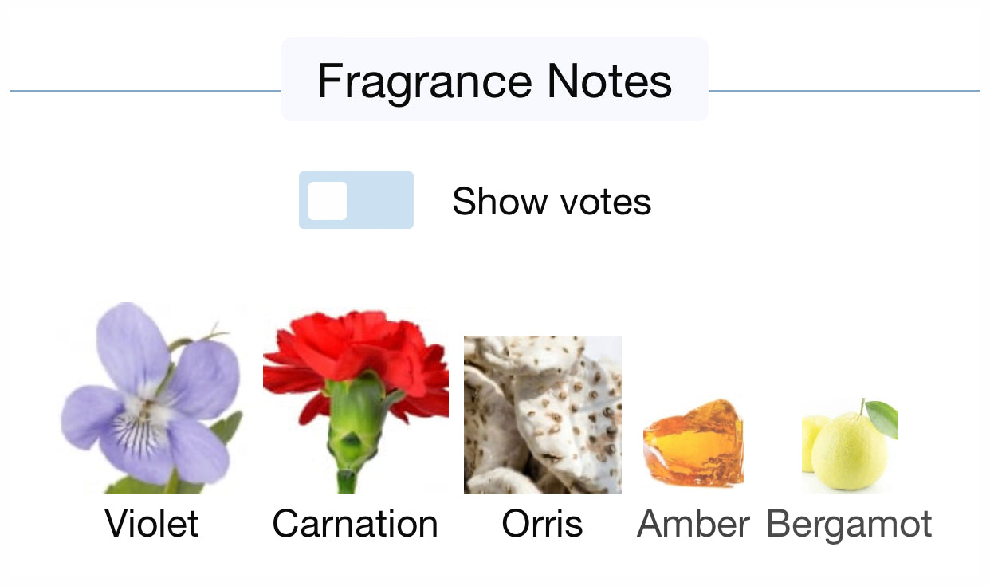The image size is (990, 586).
Task: Click the light blue track of the toggle
Action: (x=383, y=200)
